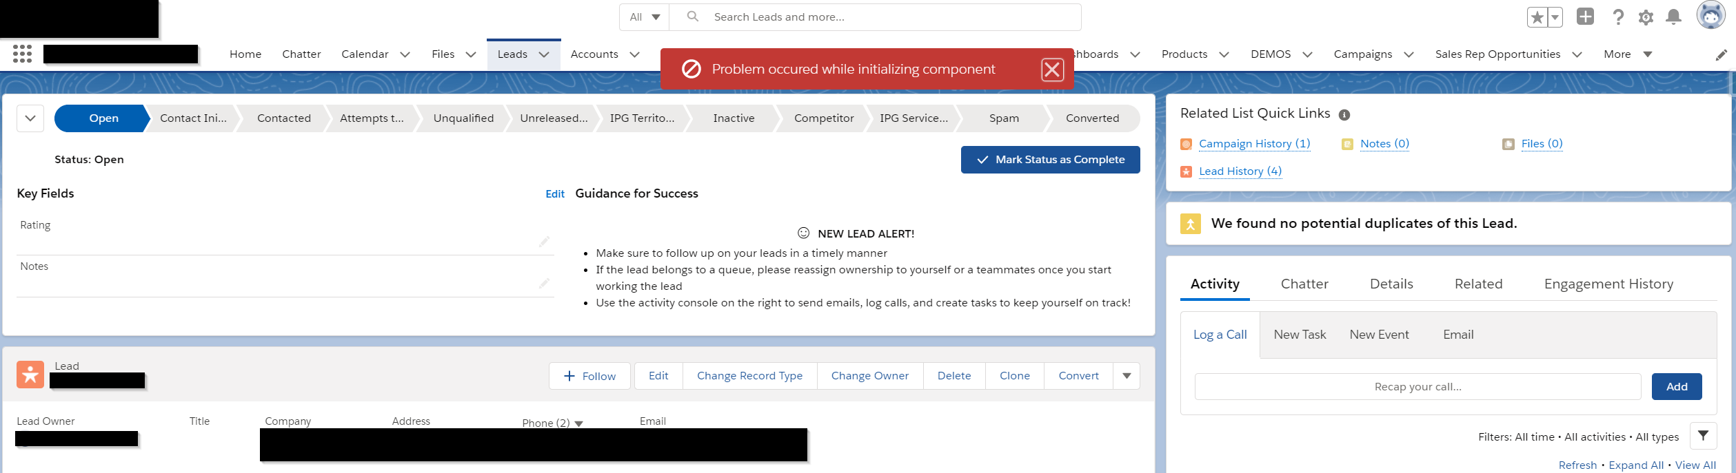Screen dimensions: 1736x473
Task: Select the Contacted path stage
Action: 283,118
